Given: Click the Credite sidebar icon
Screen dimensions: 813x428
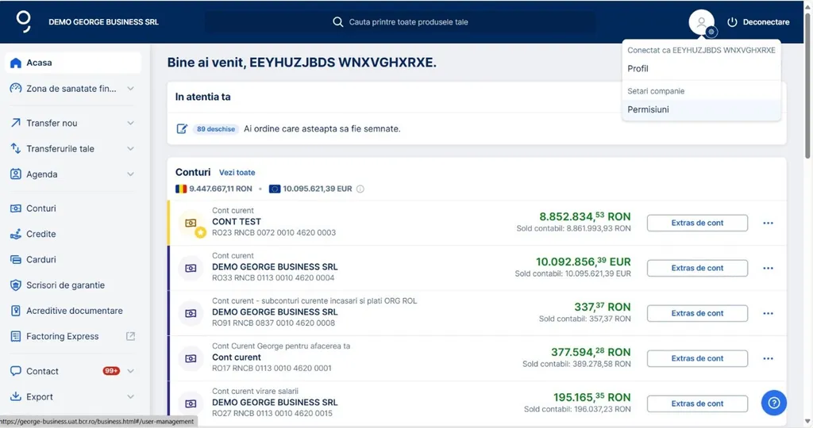Looking at the screenshot, I should 16,234.
